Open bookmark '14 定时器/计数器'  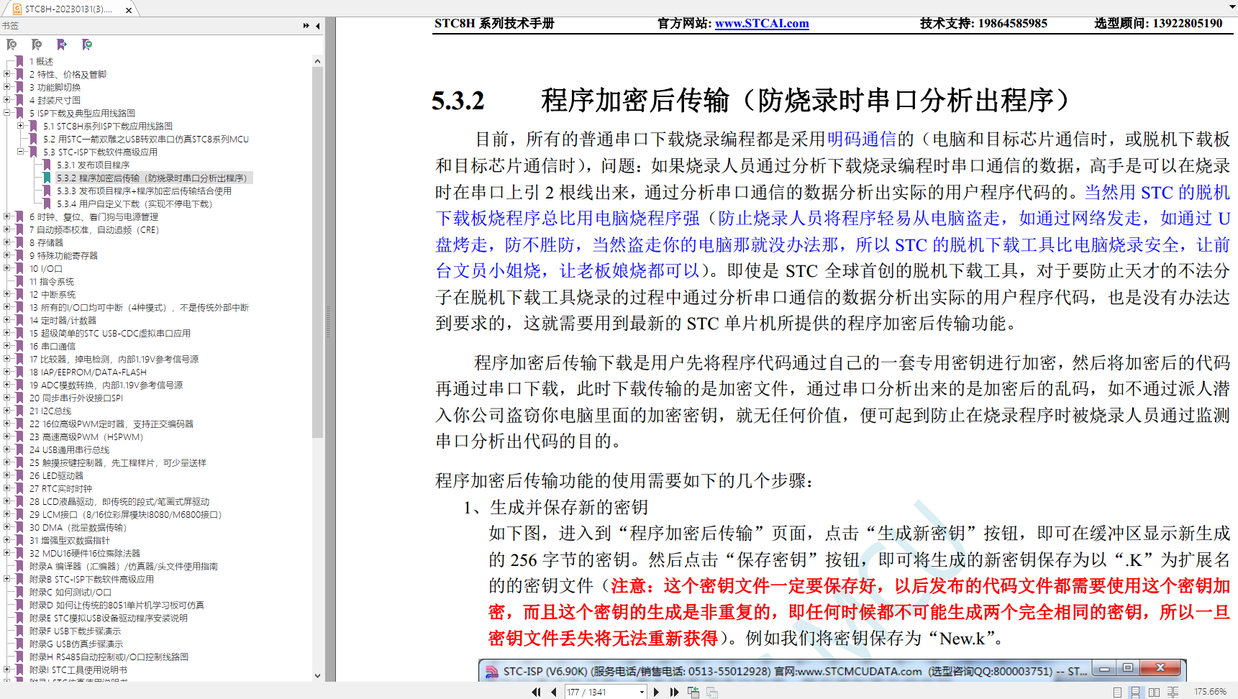click(x=63, y=320)
